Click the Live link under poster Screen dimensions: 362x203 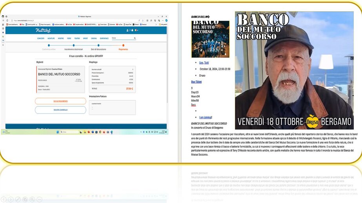pyautogui.click(x=201, y=63)
